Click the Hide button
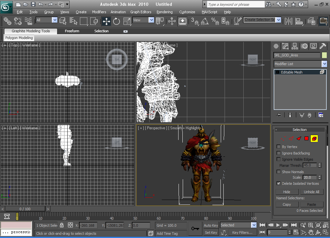The image size is (330, 238). pyautogui.click(x=286, y=192)
